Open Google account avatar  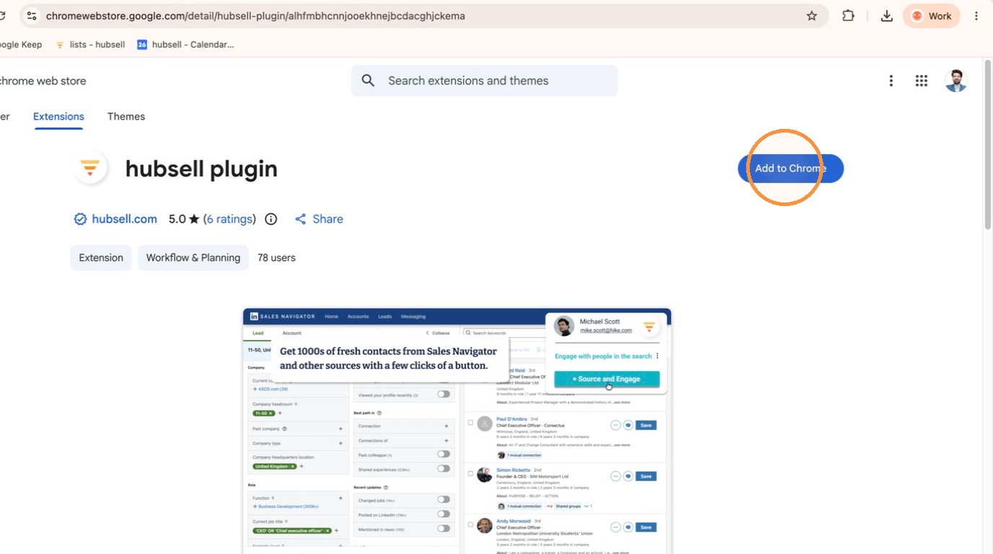pos(956,81)
